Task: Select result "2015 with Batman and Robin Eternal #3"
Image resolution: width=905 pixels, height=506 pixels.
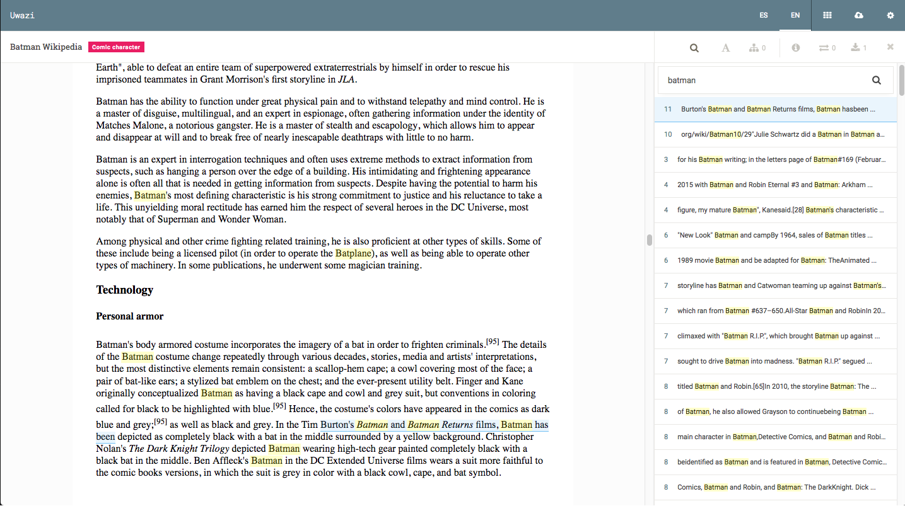Action: (776, 185)
